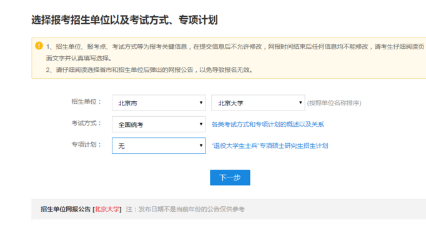Screen dimensions: 426x228
Task: Open the 北京市 province dropdown
Action: click(159, 102)
